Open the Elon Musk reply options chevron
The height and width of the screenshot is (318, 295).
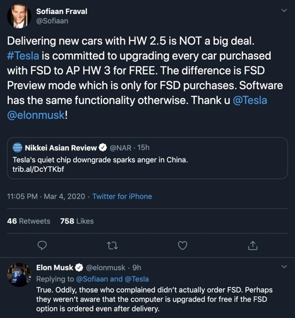pos(284,267)
